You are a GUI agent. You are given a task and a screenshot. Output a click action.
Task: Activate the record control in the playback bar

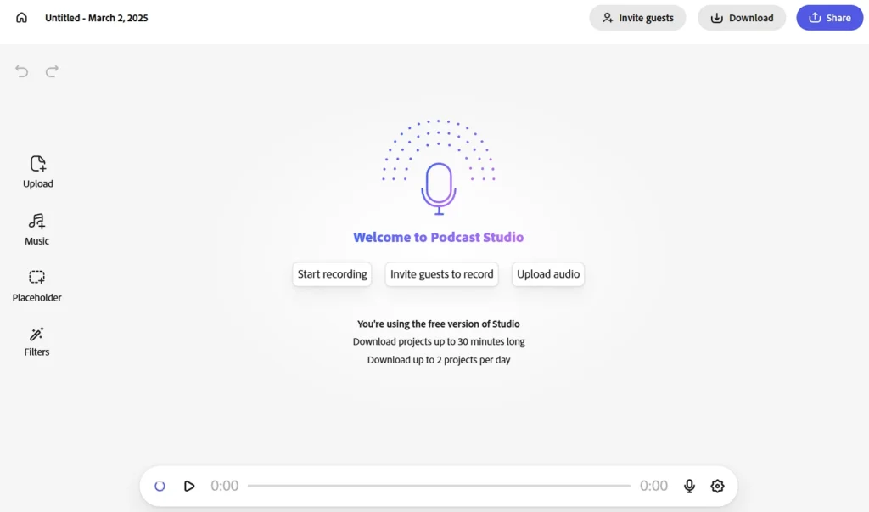pyautogui.click(x=160, y=486)
